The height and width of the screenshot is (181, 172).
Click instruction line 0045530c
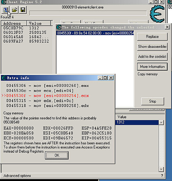(x=40, y=90)
